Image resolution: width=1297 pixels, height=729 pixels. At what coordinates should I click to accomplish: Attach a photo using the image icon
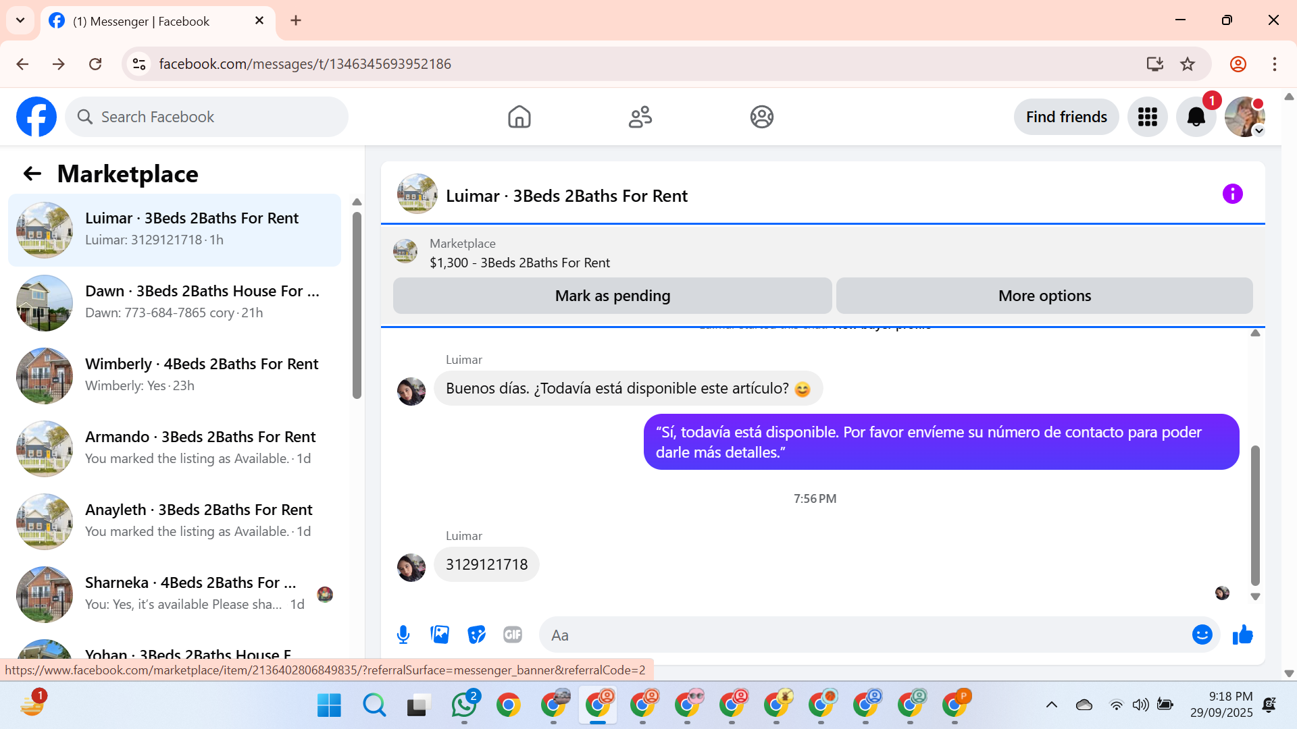tap(440, 634)
